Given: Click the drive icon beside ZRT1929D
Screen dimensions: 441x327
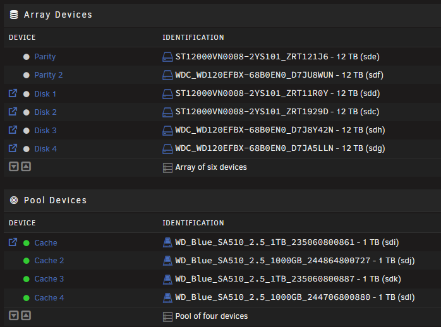Looking at the screenshot, I should coord(167,112).
